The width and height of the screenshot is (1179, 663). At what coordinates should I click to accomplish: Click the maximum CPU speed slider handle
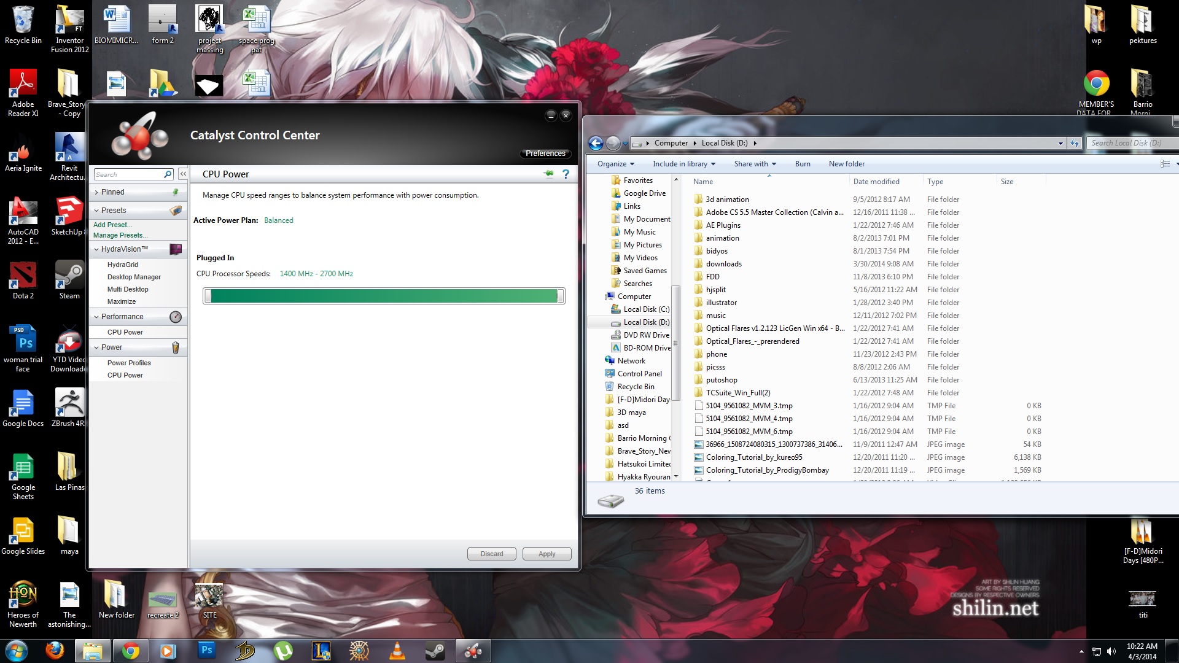pos(560,296)
